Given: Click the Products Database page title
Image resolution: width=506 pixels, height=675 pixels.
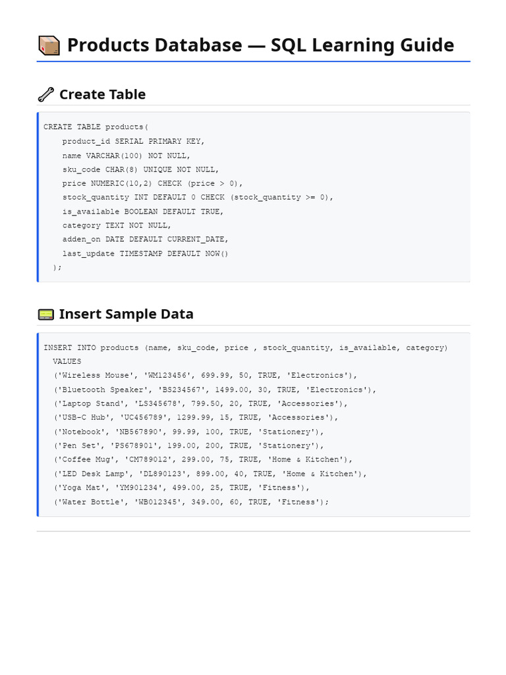Looking at the screenshot, I should 260,45.
